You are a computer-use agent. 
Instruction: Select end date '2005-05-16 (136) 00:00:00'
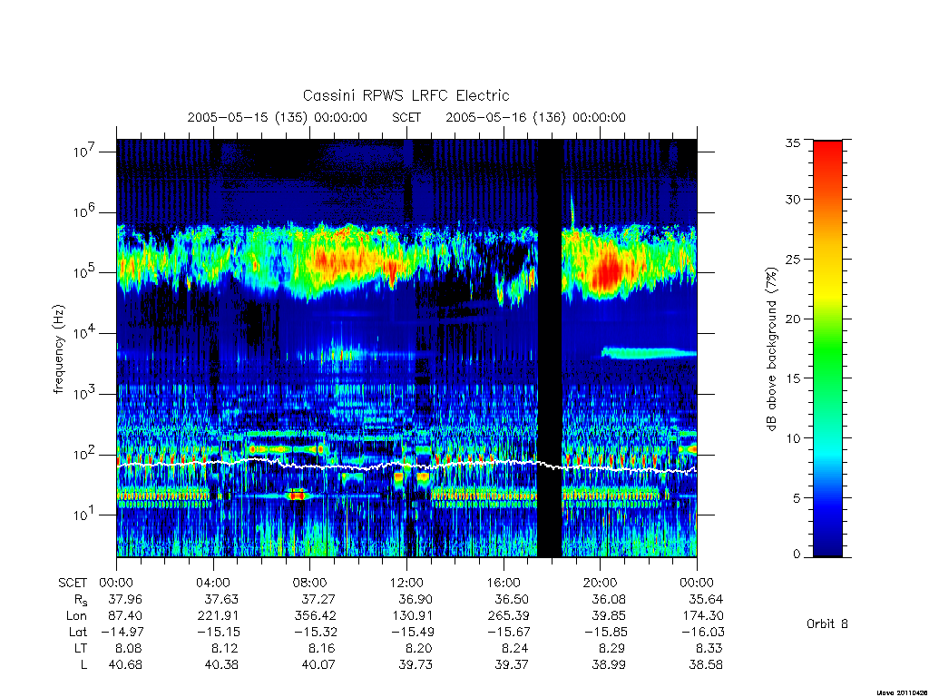pos(535,117)
